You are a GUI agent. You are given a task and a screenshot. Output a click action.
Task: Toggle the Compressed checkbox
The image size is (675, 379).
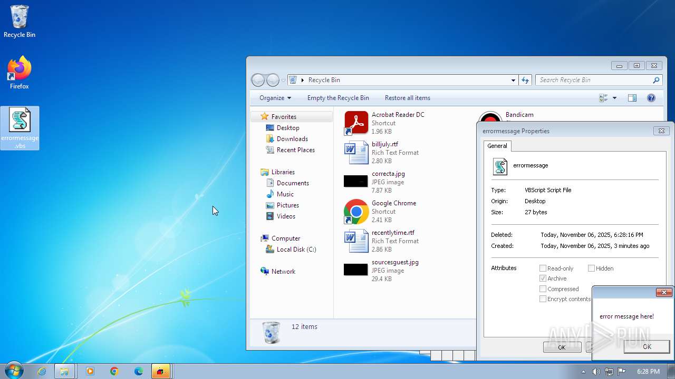click(x=543, y=289)
